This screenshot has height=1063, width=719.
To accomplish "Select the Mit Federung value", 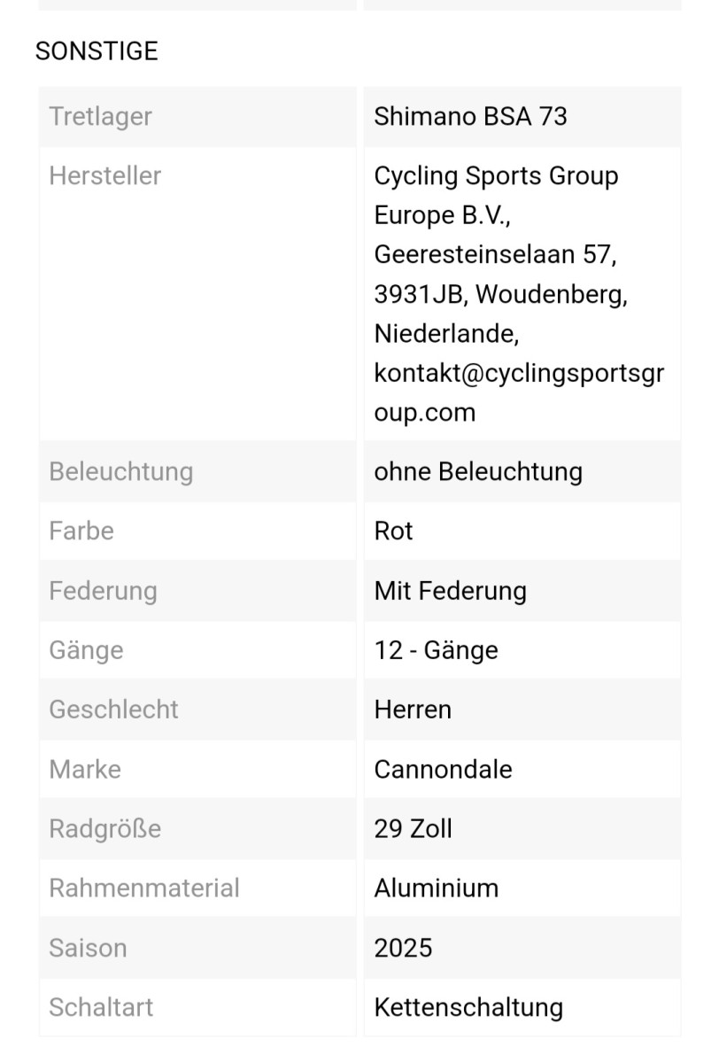I will point(450,591).
